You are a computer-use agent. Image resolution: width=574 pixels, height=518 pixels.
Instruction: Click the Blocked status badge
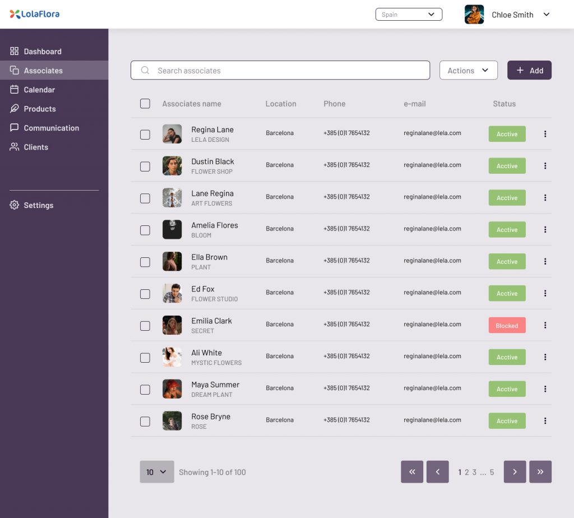[x=507, y=326]
